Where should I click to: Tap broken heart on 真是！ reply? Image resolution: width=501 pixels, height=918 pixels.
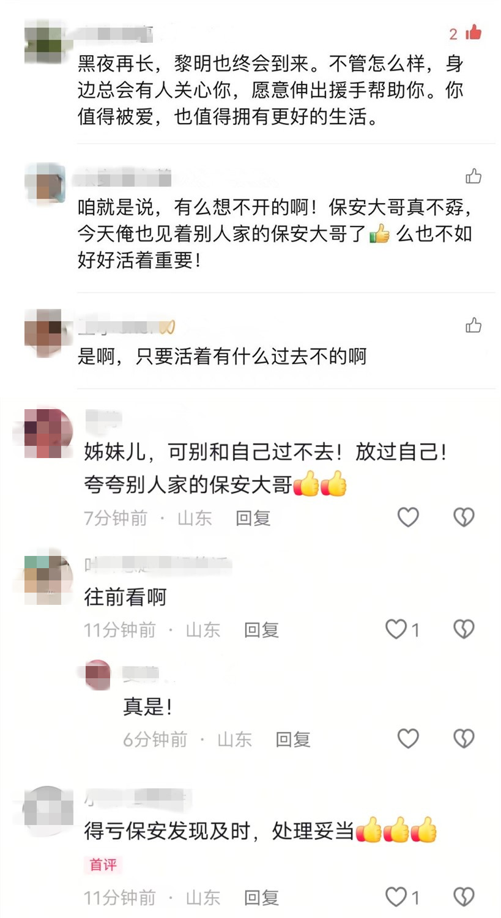tap(464, 739)
